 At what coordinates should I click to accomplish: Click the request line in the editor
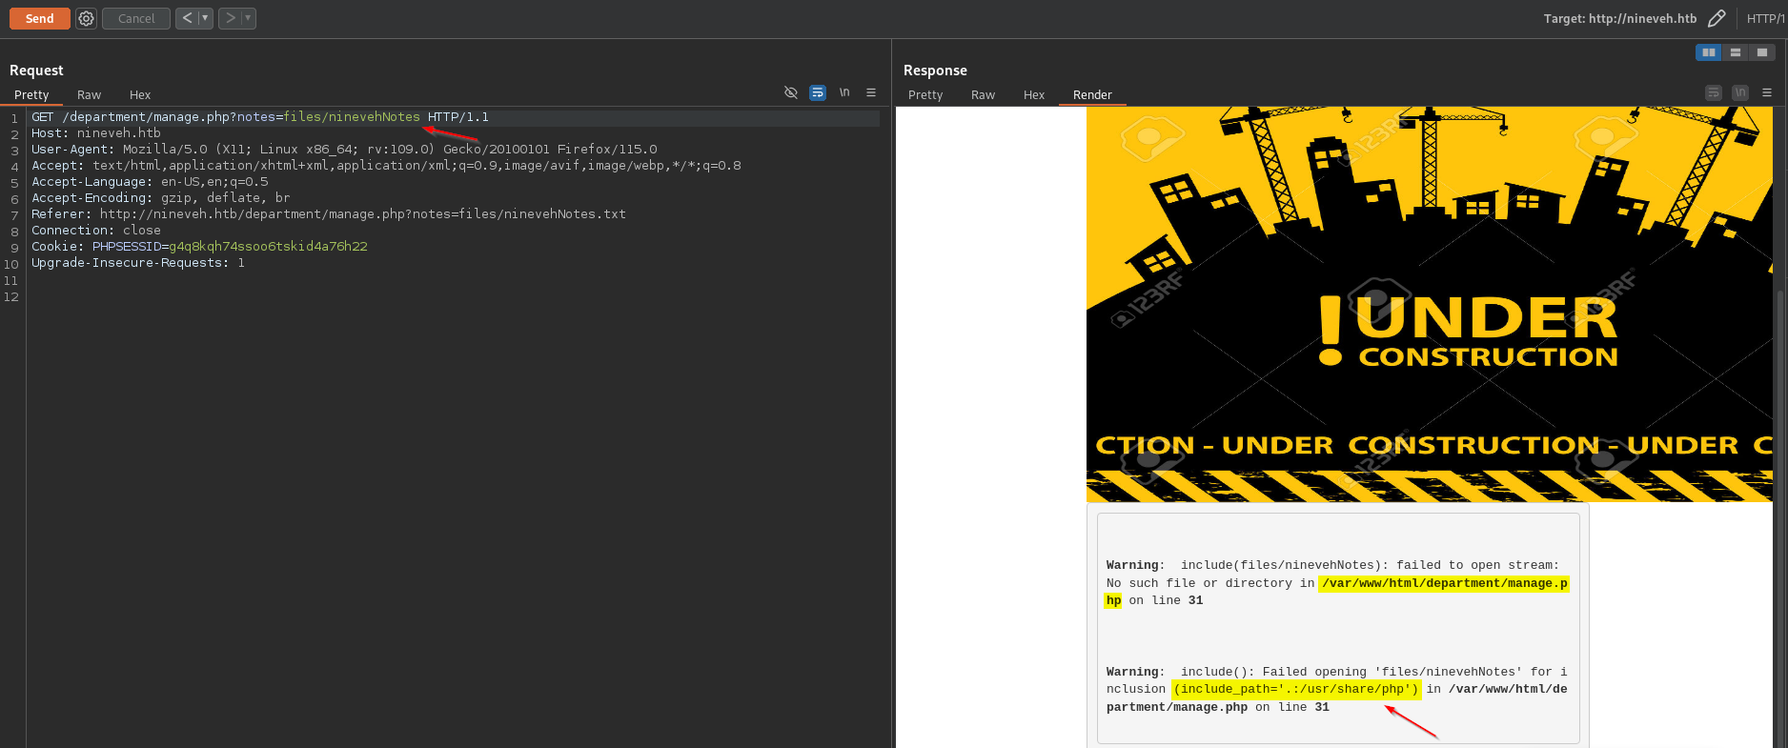pyautogui.click(x=259, y=117)
